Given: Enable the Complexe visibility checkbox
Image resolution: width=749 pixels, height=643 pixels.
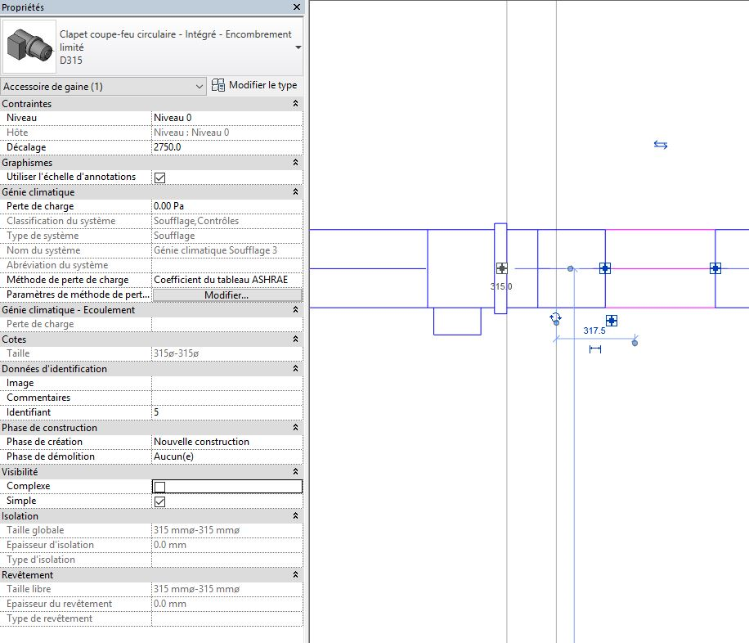Looking at the screenshot, I should [x=160, y=487].
